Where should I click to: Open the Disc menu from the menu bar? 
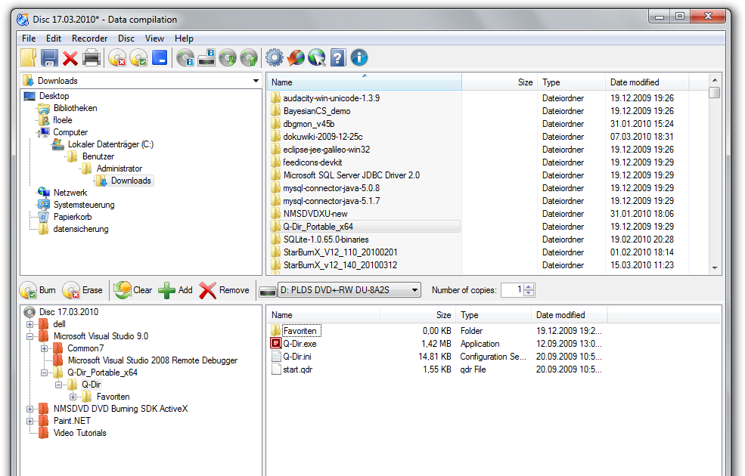(x=126, y=38)
